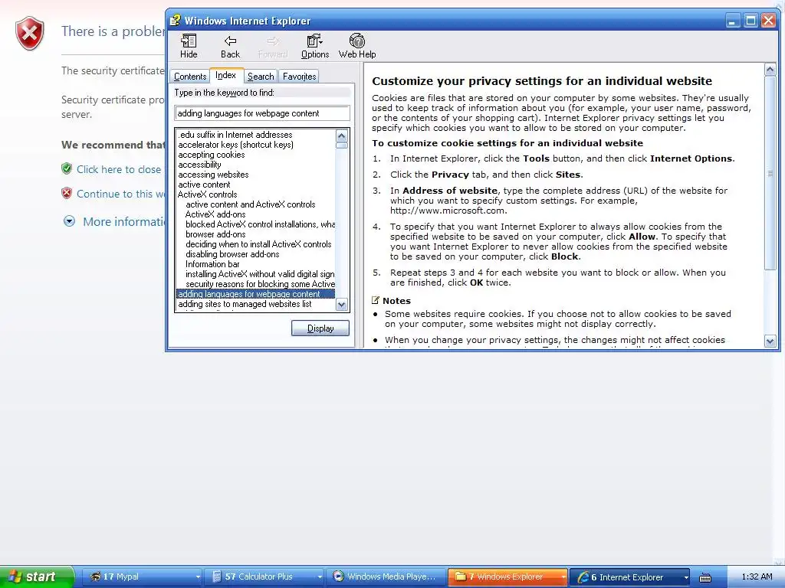Click the 'Continue to this' website link
The height and width of the screenshot is (588, 785).
(x=120, y=194)
